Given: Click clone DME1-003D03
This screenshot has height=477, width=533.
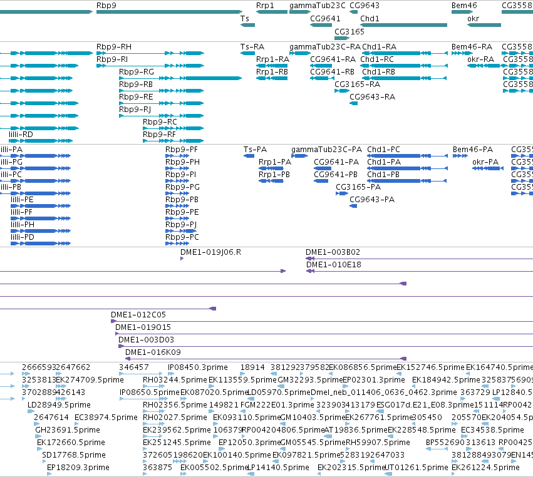Looking at the screenshot, I should pyautogui.click(x=146, y=340).
